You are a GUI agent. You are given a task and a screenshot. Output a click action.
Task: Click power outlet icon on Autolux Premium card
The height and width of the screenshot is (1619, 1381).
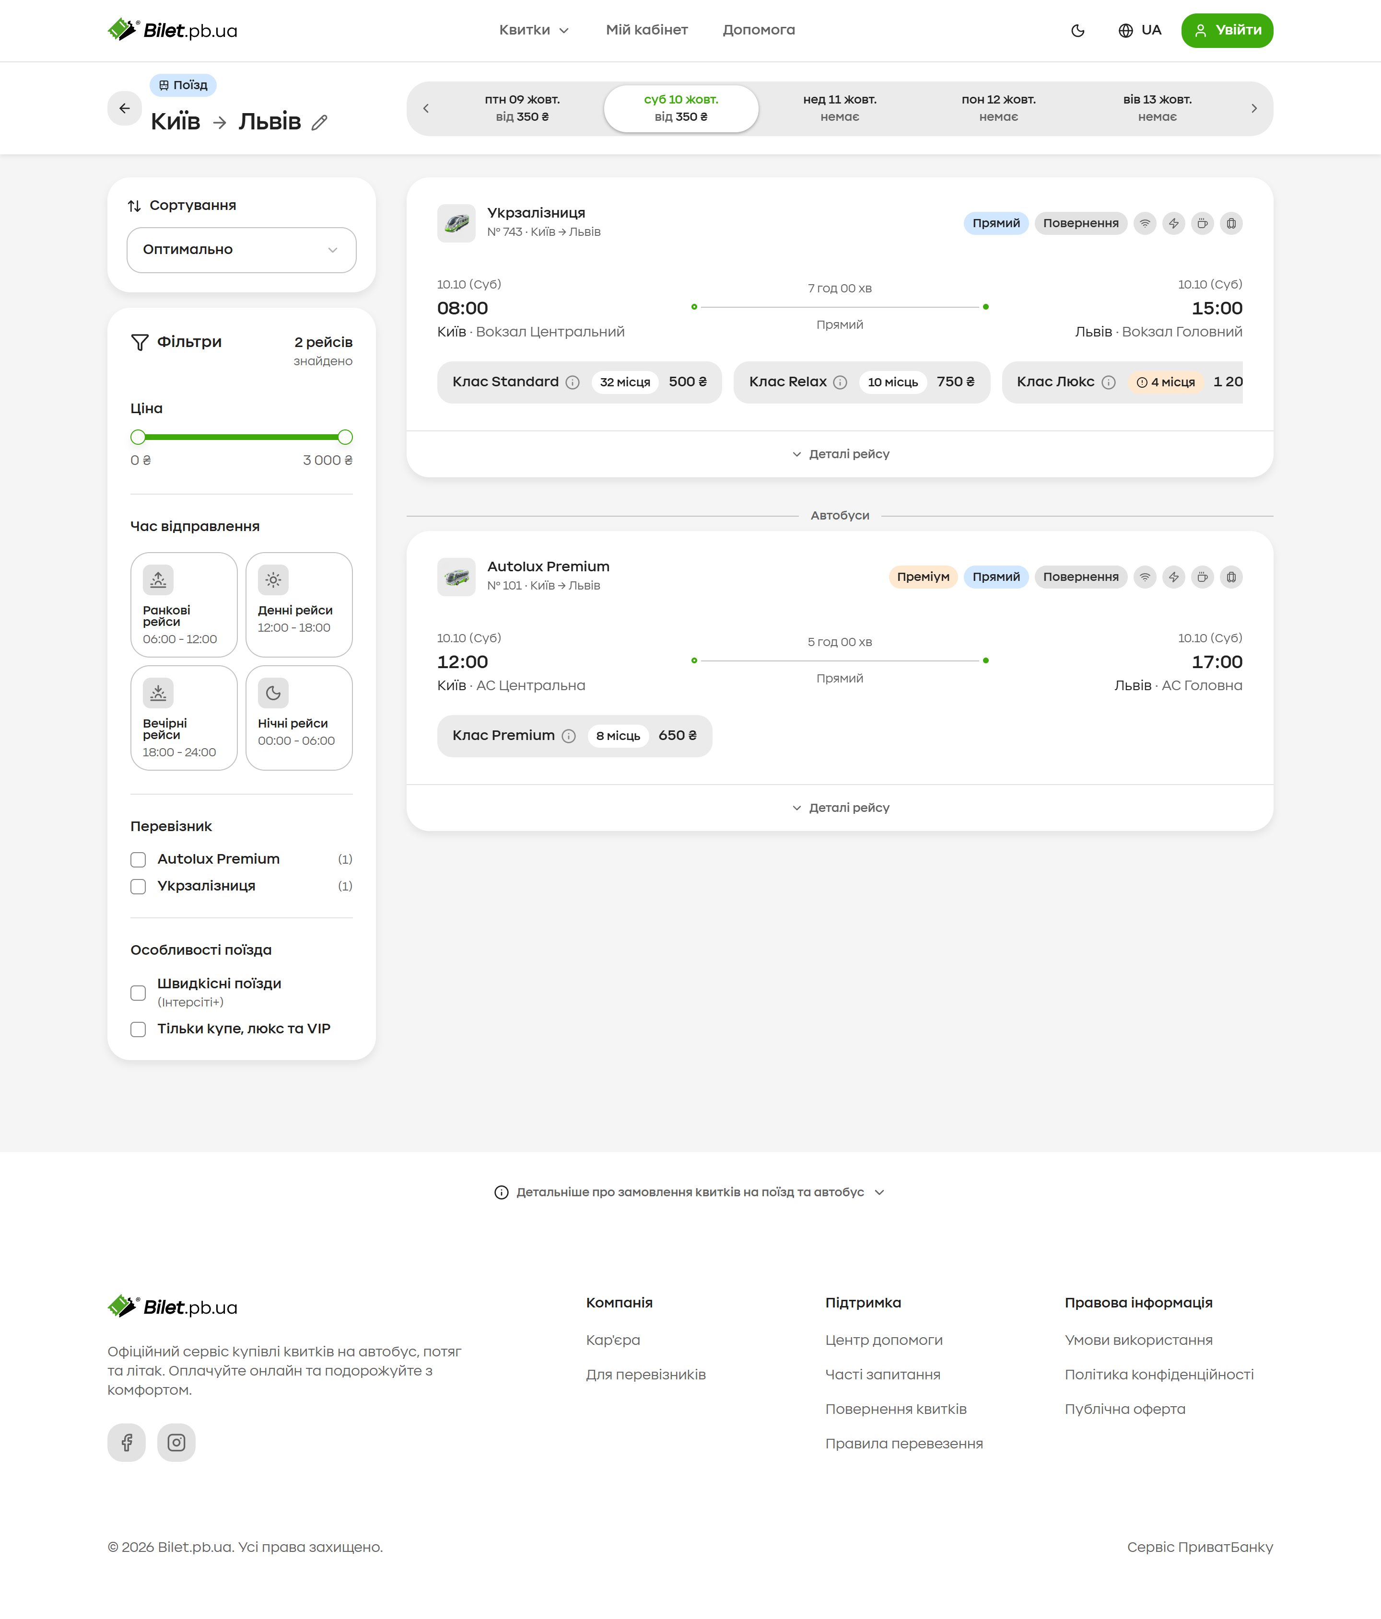click(1174, 577)
